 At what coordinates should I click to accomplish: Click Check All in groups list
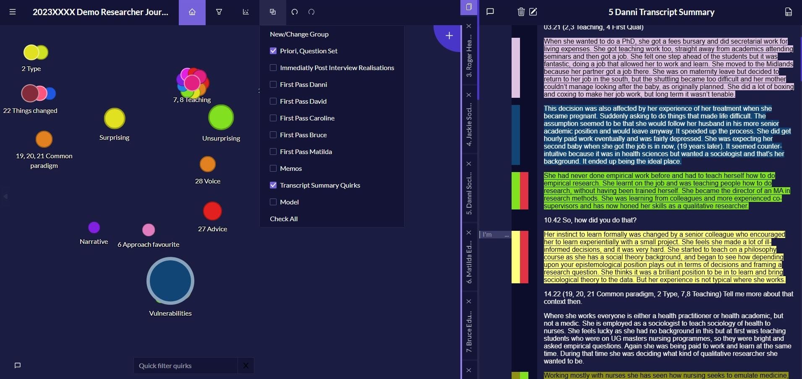coord(284,219)
